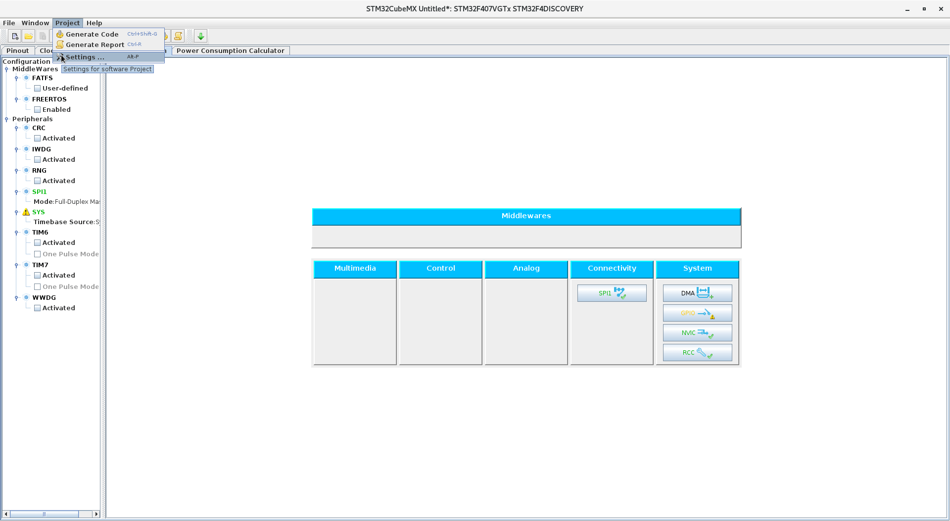Click the Open Project folder icon
The image size is (950, 521).
(29, 36)
